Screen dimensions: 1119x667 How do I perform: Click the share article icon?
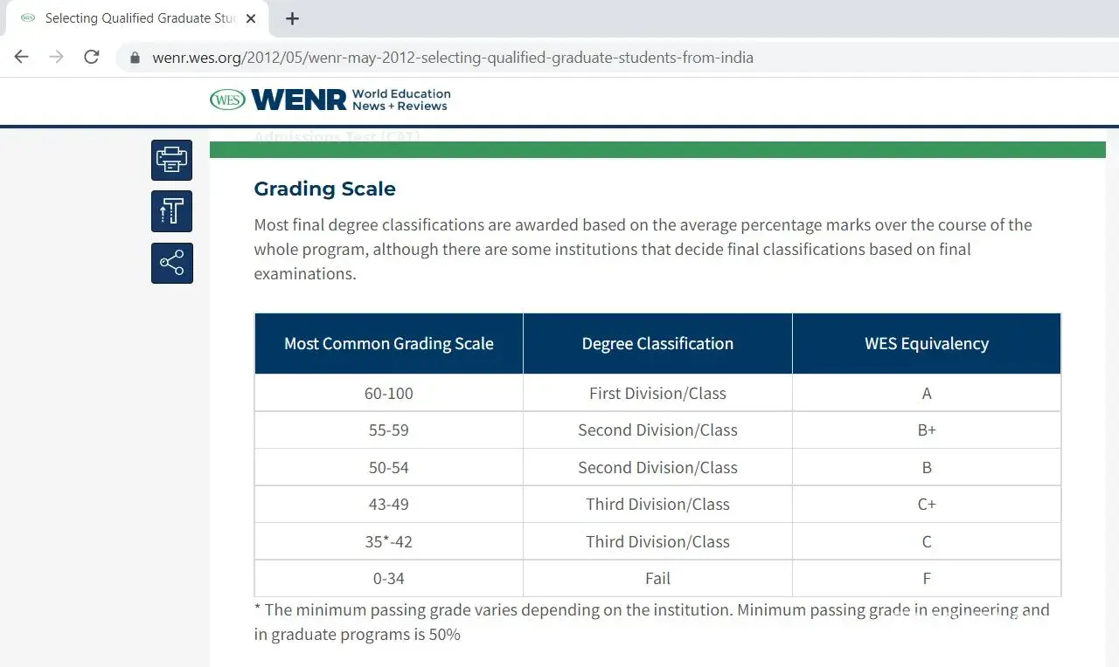point(171,263)
